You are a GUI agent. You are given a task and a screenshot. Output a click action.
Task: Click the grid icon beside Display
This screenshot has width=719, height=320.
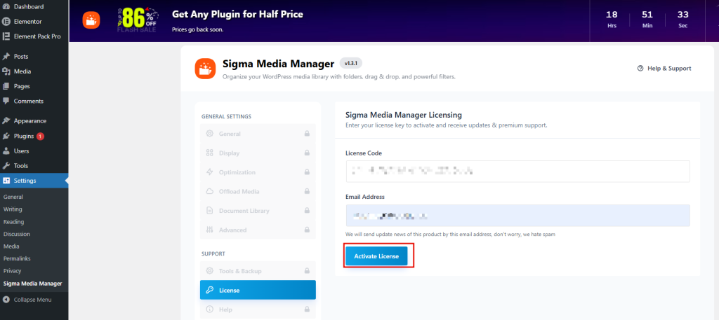[209, 153]
